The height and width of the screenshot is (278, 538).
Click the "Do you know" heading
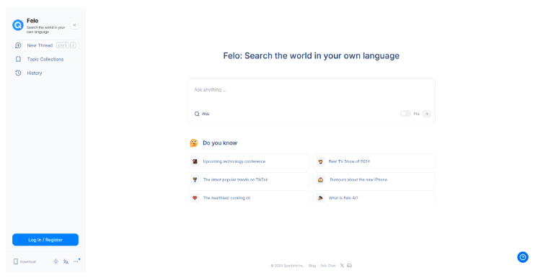[x=220, y=143]
